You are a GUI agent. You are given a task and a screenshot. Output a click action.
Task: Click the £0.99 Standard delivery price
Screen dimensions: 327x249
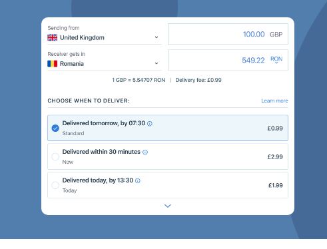(x=275, y=128)
